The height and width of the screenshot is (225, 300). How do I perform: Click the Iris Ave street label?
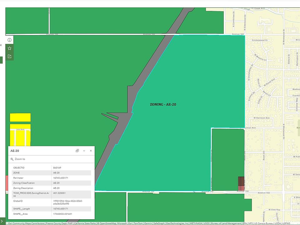20,129
